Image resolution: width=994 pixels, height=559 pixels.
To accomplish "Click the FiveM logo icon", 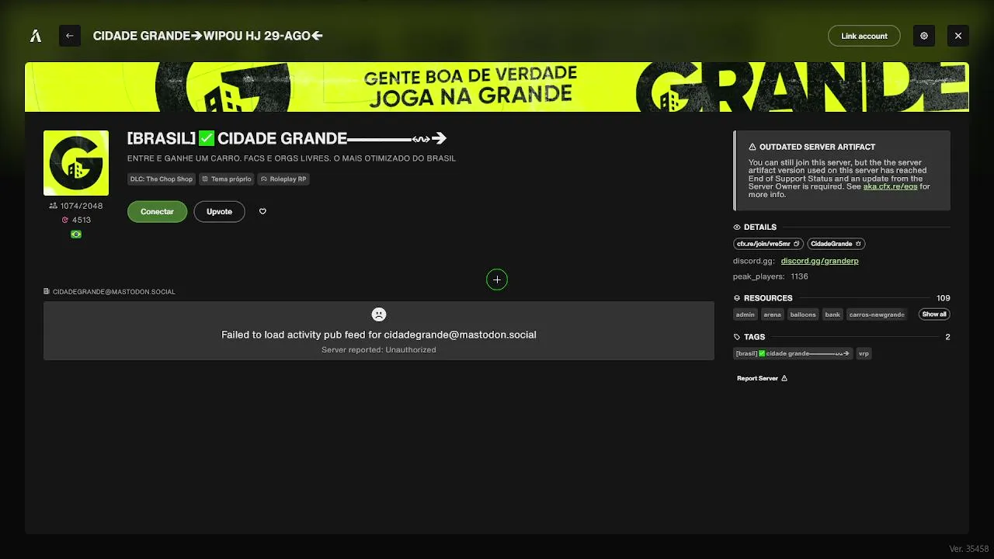I will 36,36.
